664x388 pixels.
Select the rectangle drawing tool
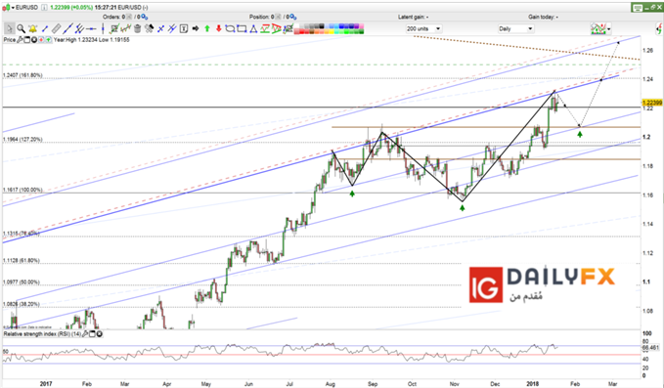point(242,28)
